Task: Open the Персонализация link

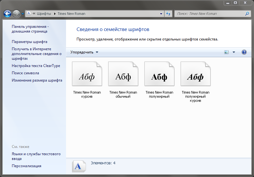Action: coord(26,166)
